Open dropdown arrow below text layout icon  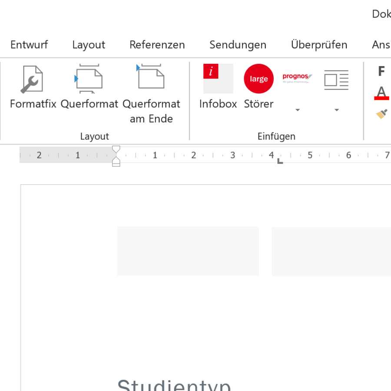click(337, 110)
